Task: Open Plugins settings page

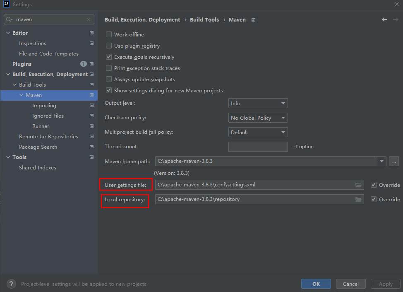Action: pos(22,64)
